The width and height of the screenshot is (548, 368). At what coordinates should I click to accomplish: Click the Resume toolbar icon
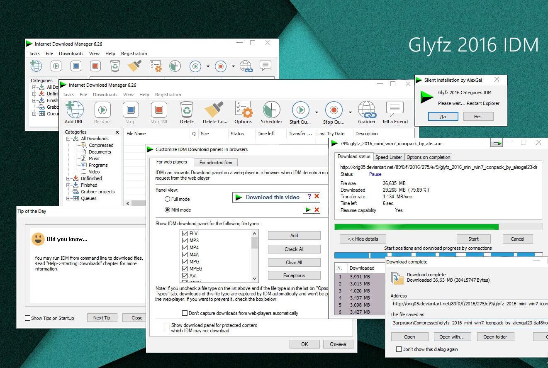102,110
